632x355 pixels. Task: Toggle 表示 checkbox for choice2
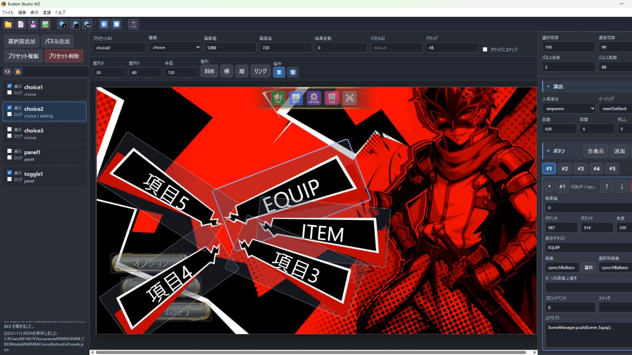(10, 107)
